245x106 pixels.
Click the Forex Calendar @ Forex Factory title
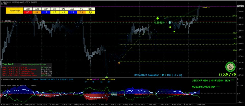33,65
